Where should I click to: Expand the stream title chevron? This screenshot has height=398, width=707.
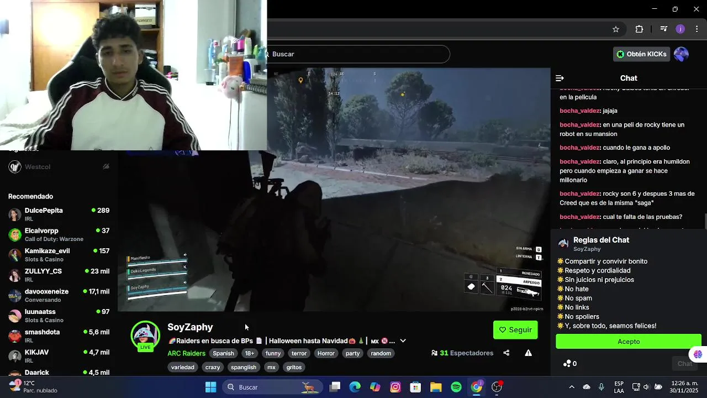pyautogui.click(x=403, y=341)
